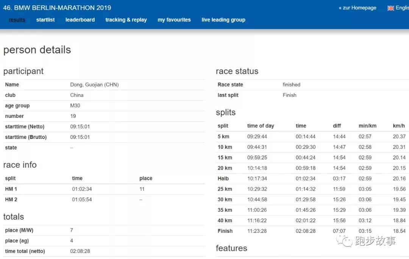Click the 5 km split row
This screenshot has width=409, height=259.
pyautogui.click(x=223, y=137)
